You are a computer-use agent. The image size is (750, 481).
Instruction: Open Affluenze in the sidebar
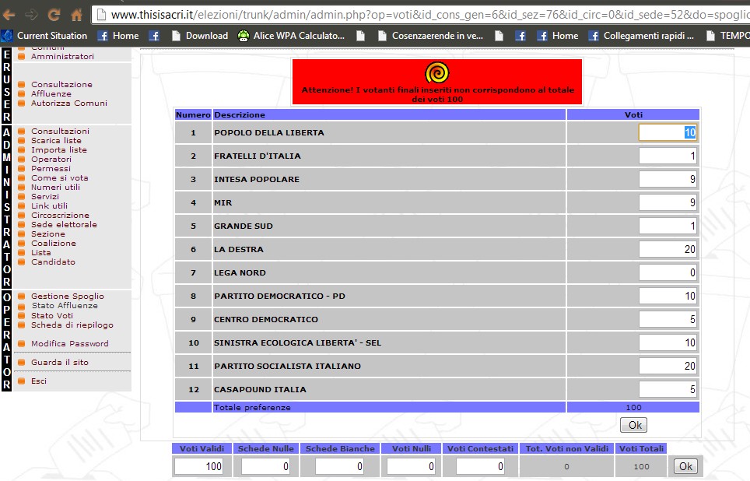tap(51, 94)
